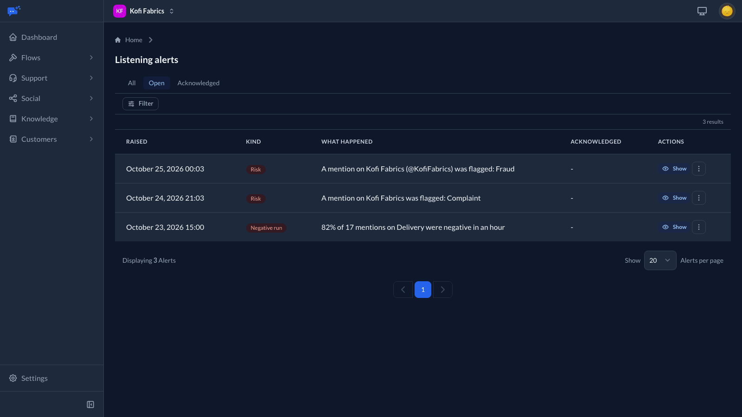
Task: Open the user avatar menu
Action: tap(727, 11)
